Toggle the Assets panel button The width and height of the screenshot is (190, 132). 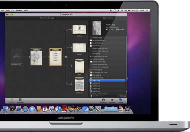pyautogui.click(x=121, y=100)
